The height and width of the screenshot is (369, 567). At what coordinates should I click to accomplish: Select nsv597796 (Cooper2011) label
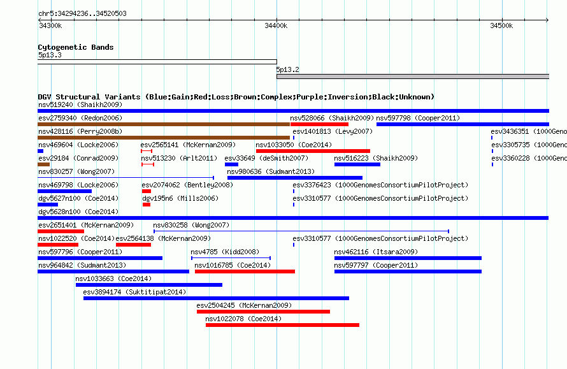(x=80, y=252)
